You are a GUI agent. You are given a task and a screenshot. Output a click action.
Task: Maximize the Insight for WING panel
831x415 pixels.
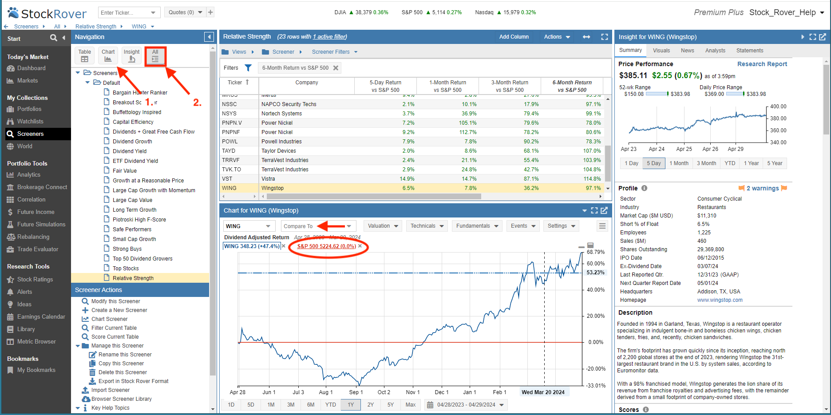pos(813,37)
